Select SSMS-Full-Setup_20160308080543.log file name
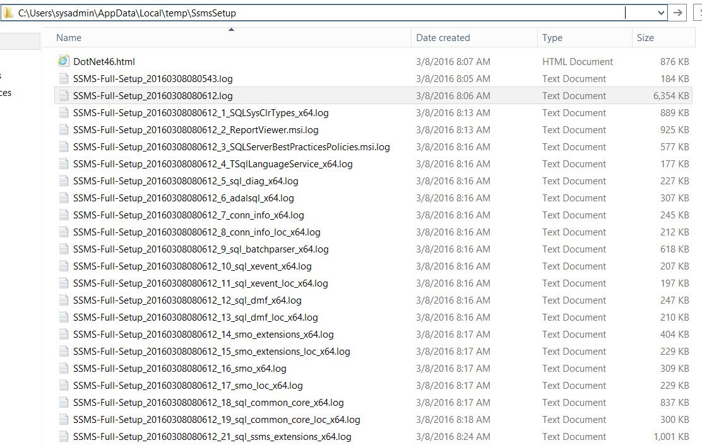 (x=153, y=79)
